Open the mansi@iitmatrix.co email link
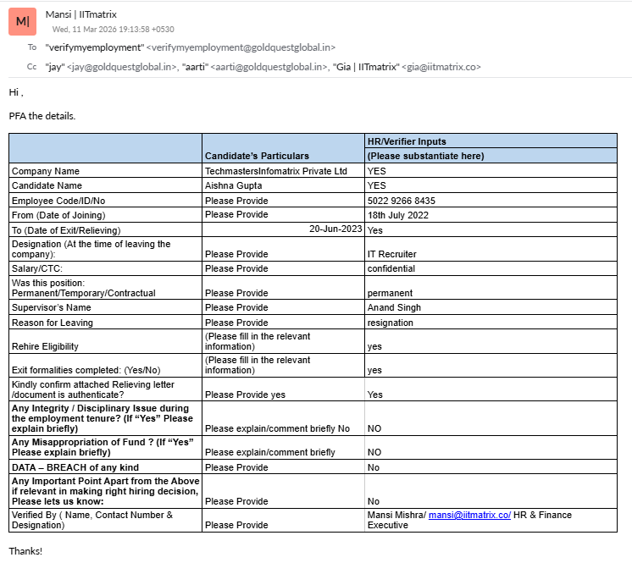The height and width of the screenshot is (563, 632). click(x=468, y=515)
